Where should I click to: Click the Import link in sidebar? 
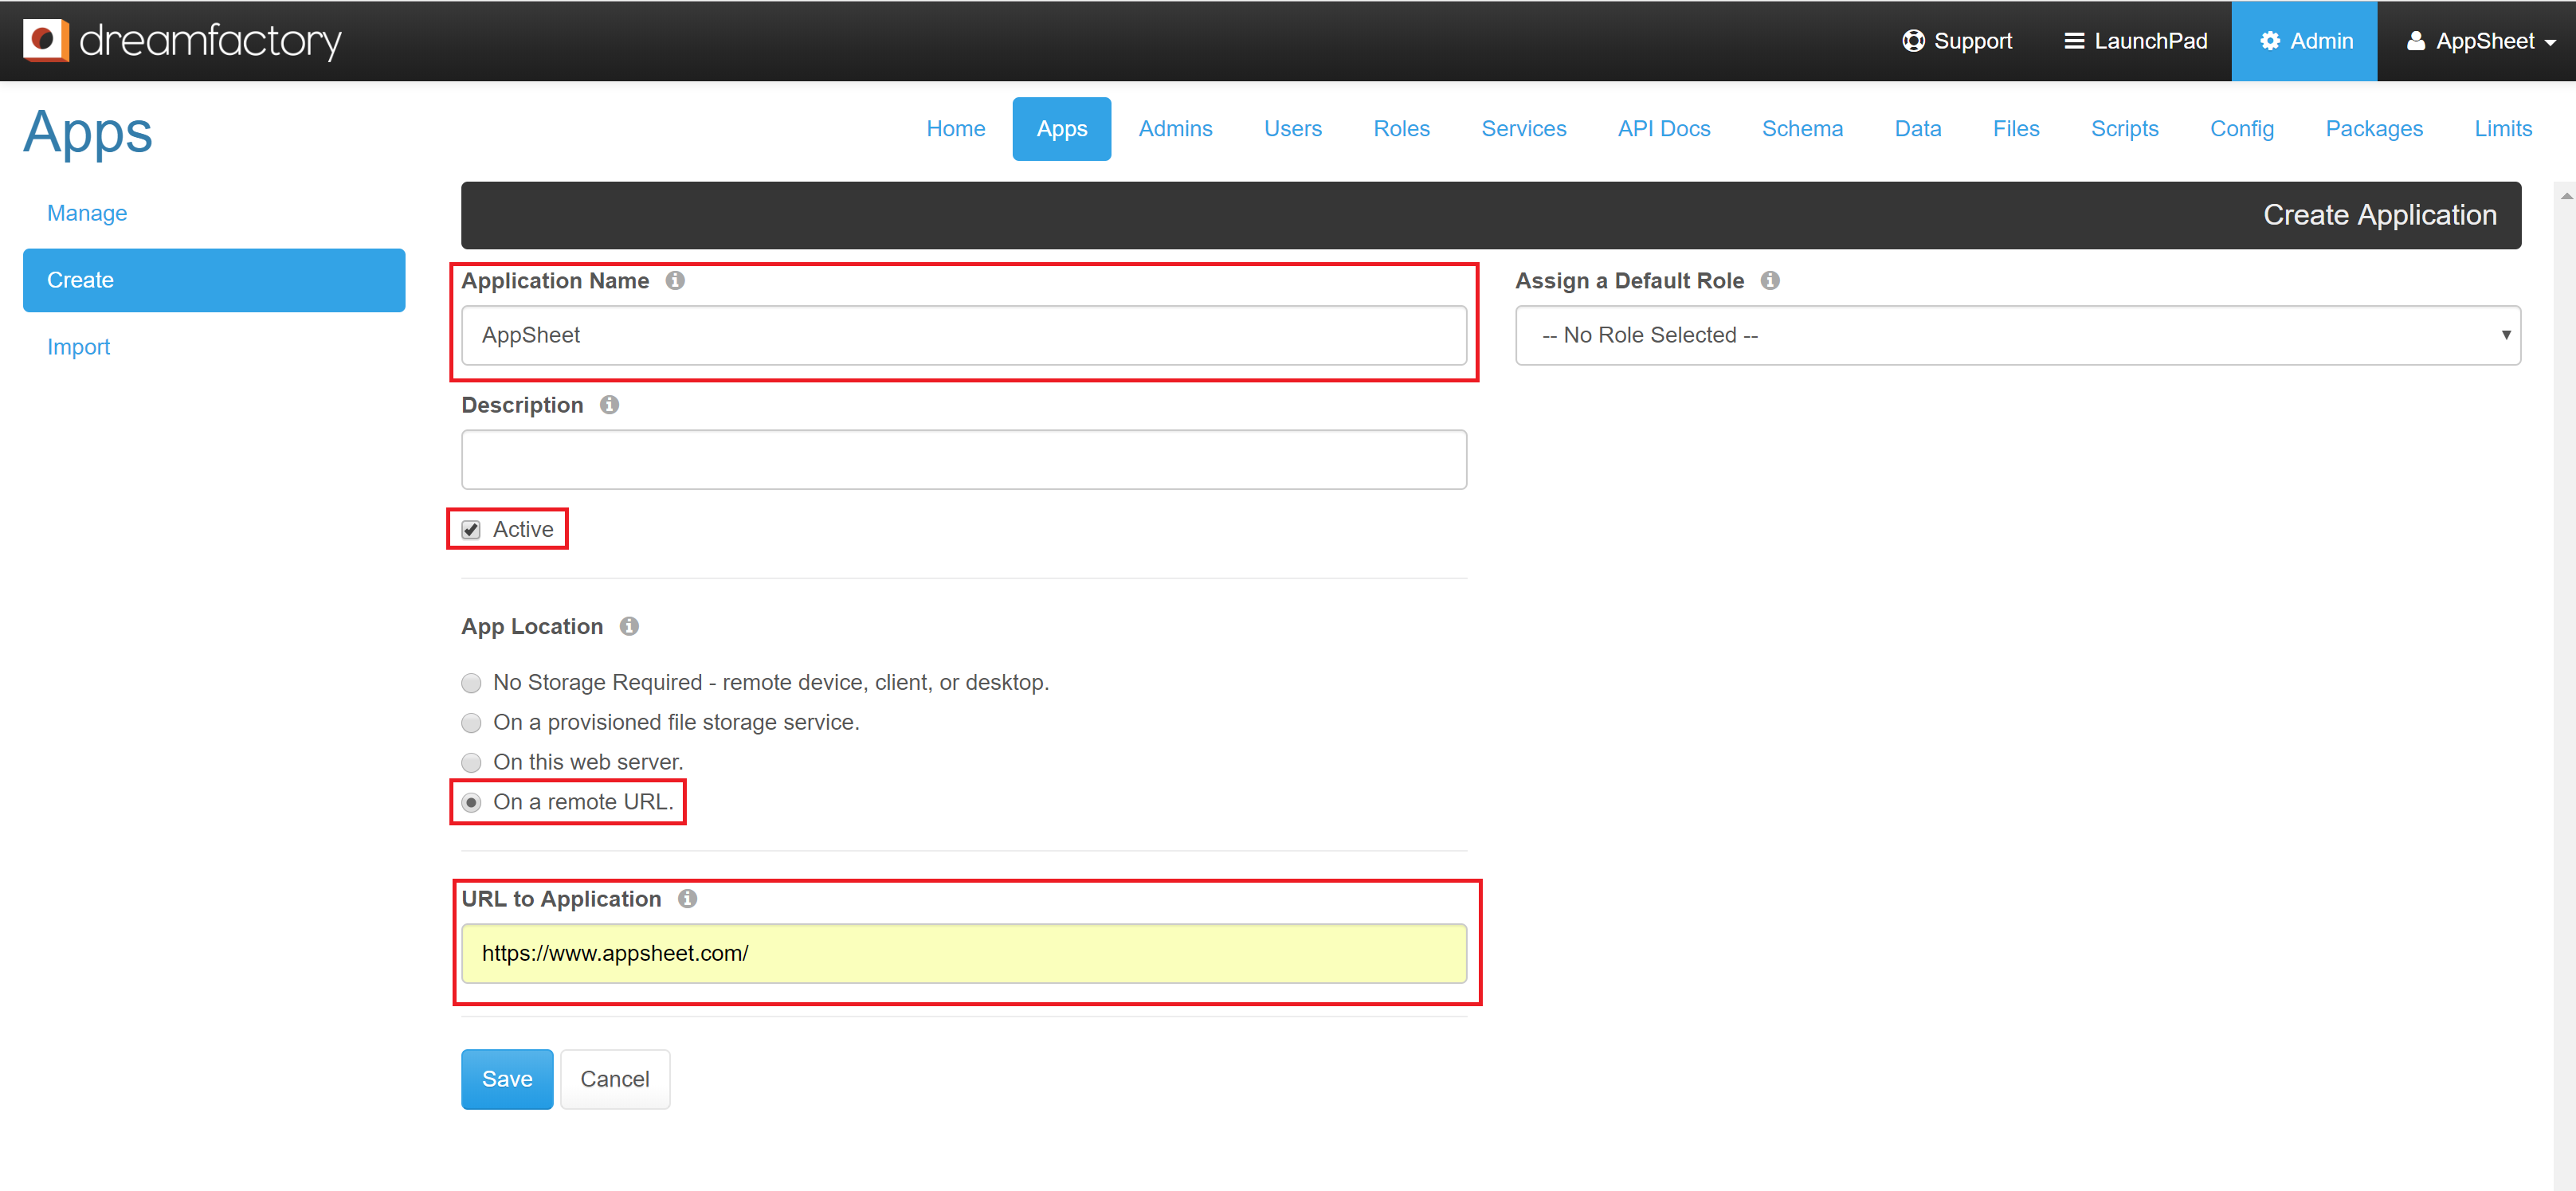tap(79, 347)
